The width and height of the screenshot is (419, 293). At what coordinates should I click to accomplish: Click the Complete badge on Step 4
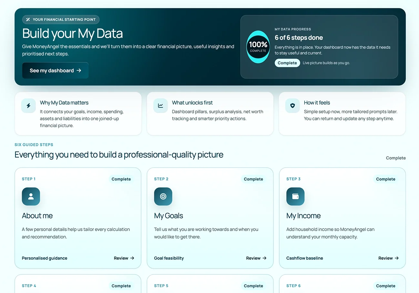pyautogui.click(x=121, y=286)
